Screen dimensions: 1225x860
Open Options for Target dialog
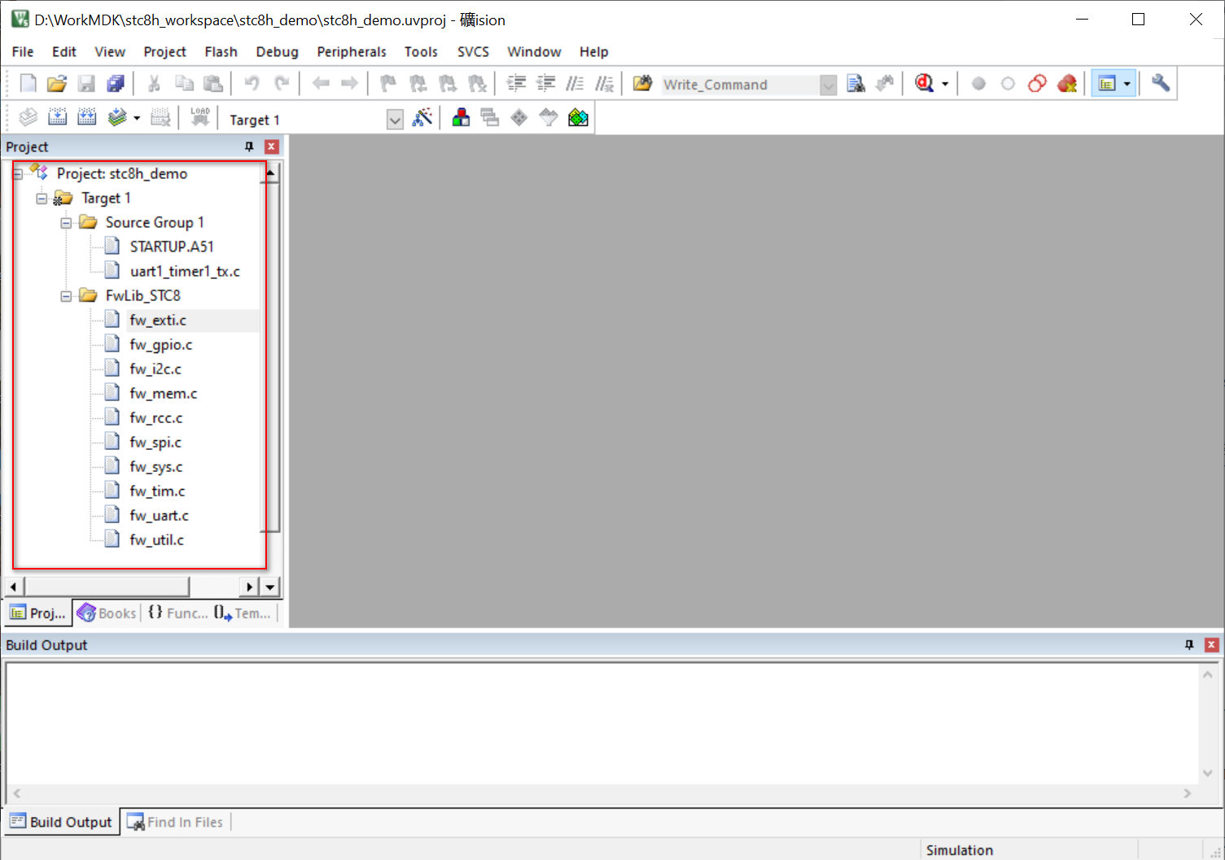coord(423,117)
